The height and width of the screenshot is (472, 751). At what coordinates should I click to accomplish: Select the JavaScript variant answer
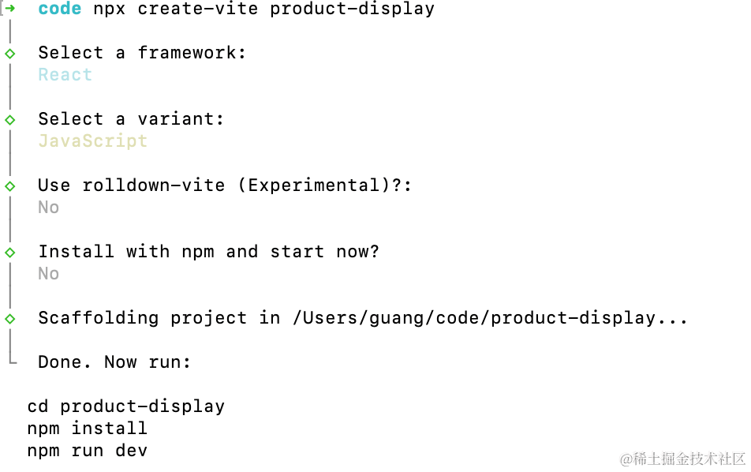coord(93,141)
